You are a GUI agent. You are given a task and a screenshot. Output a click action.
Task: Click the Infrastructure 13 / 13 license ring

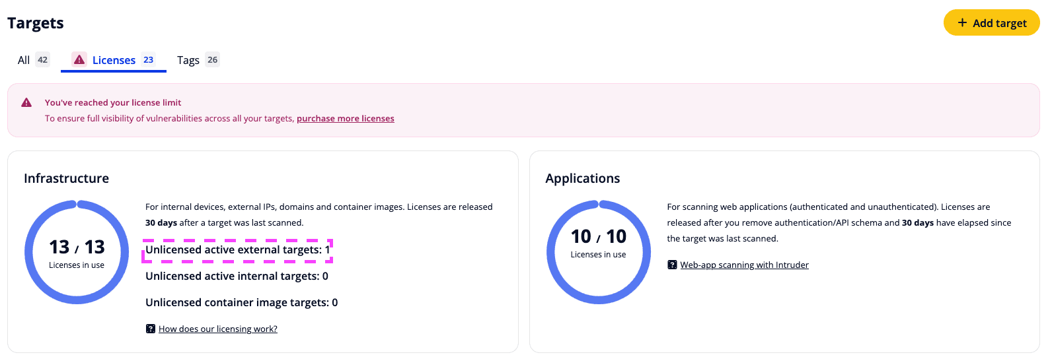(77, 252)
